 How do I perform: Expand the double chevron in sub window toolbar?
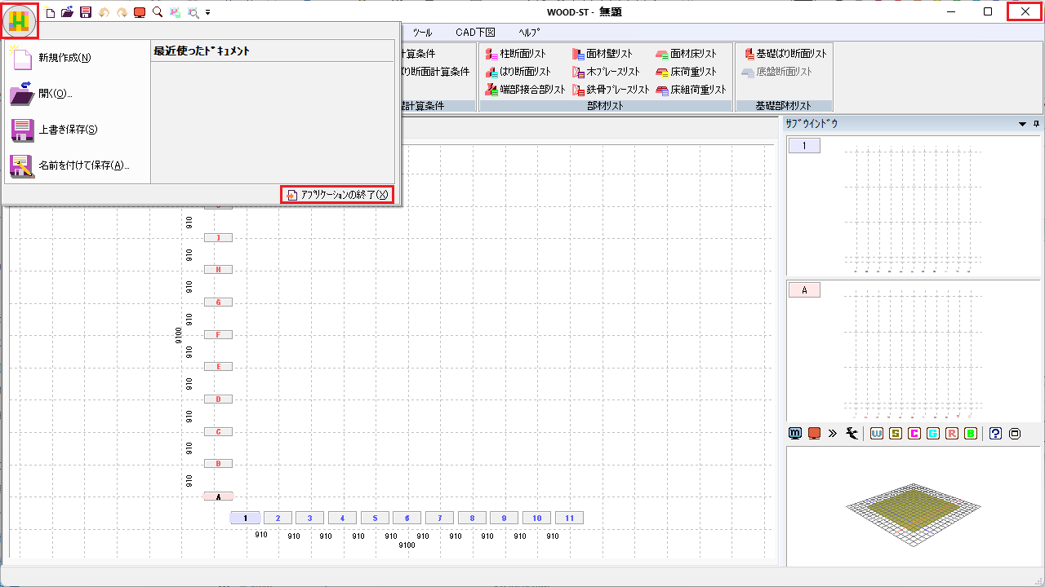[833, 434]
